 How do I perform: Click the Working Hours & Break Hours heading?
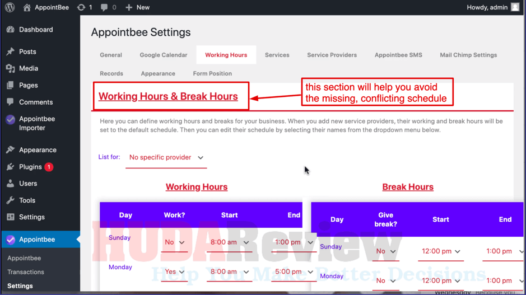168,96
